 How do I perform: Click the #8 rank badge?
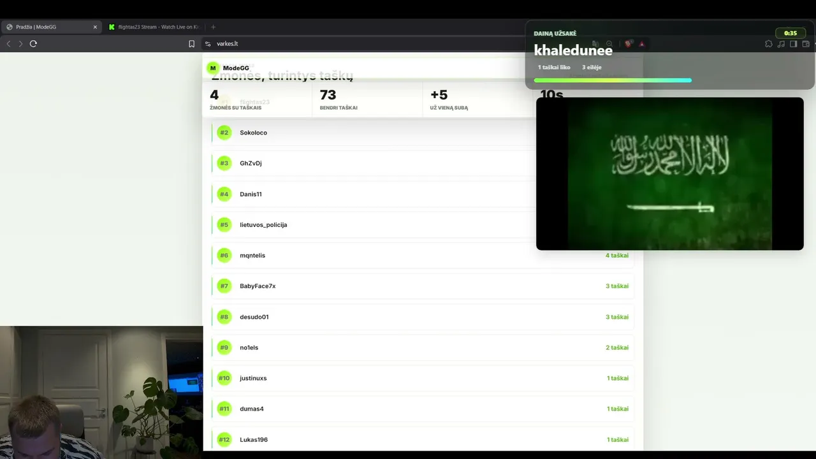[x=224, y=317]
